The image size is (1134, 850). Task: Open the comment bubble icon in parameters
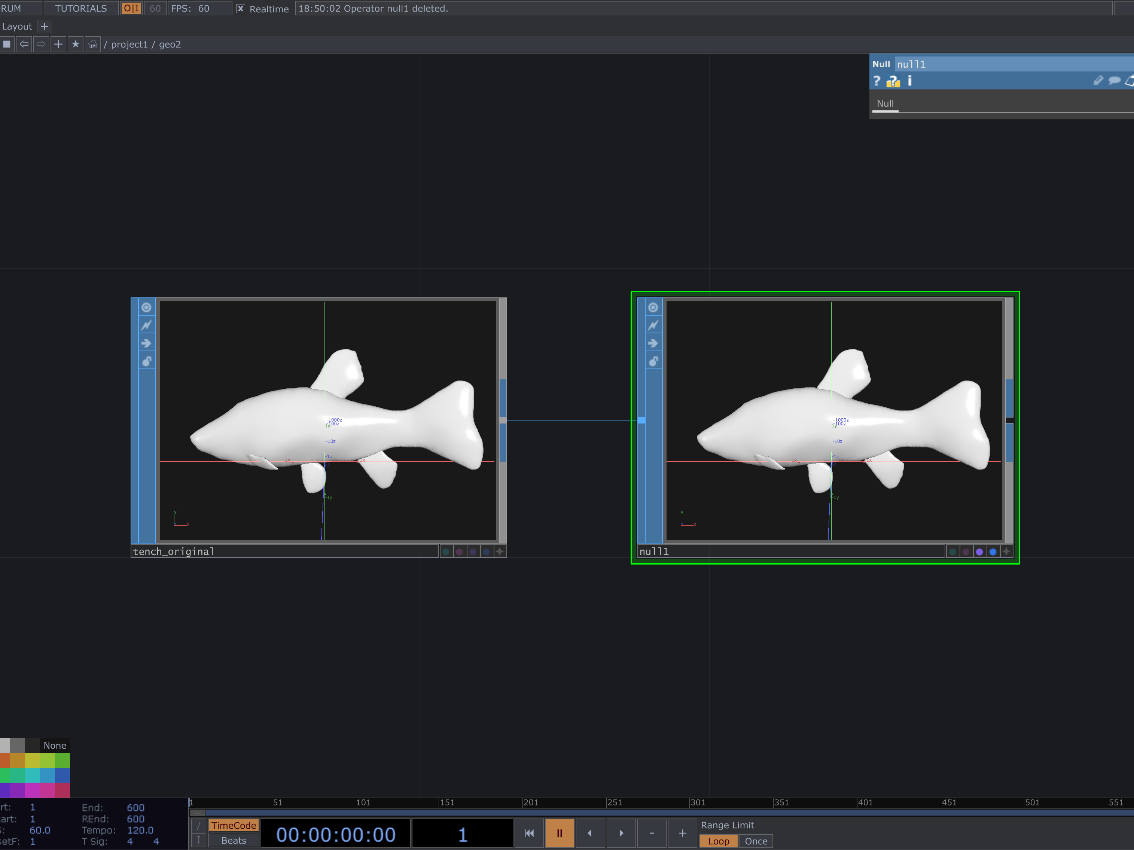(1114, 80)
